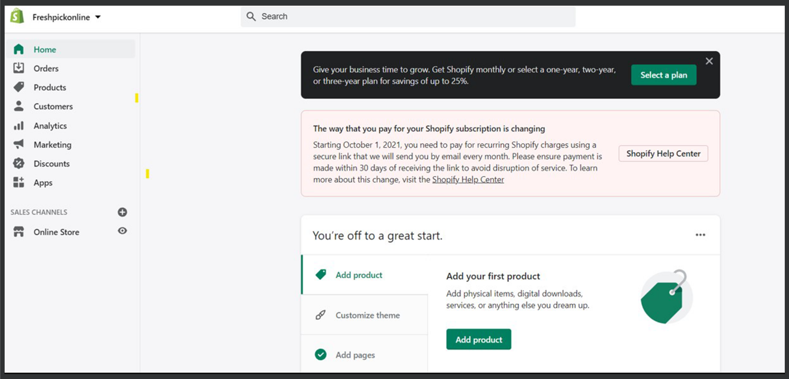Image resolution: width=789 pixels, height=379 pixels.
Task: Click the 'Add your first product' heading
Action: 493,276
